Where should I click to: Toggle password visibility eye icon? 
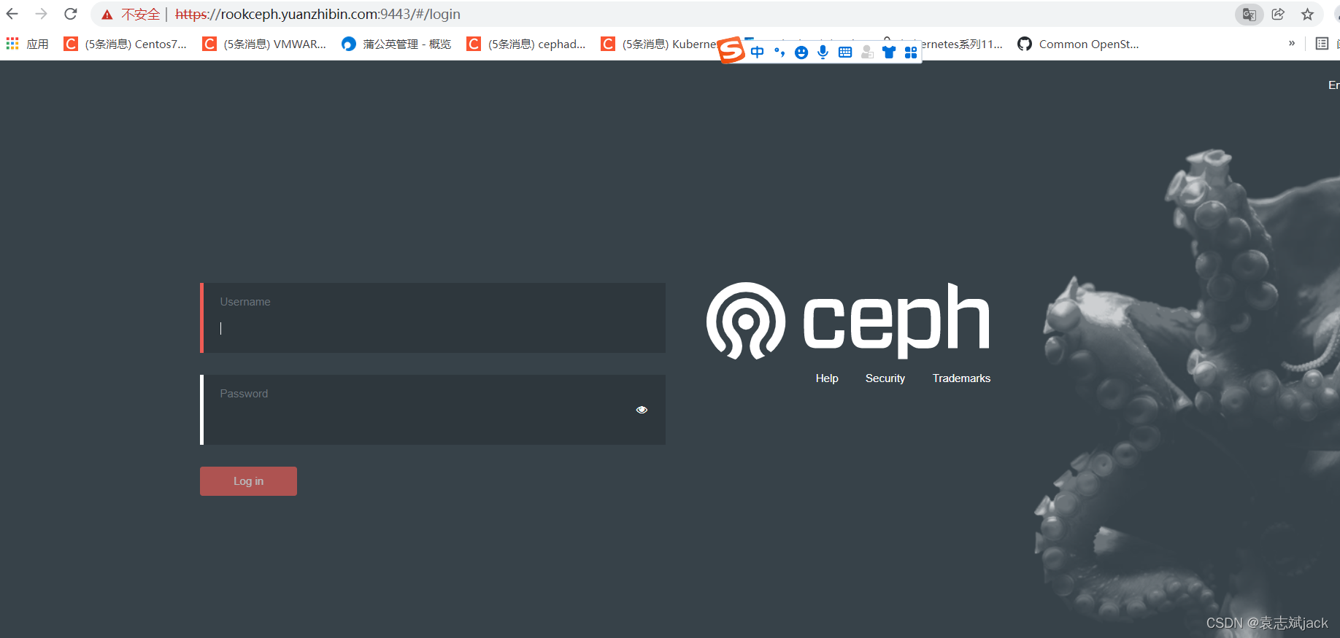click(x=642, y=410)
